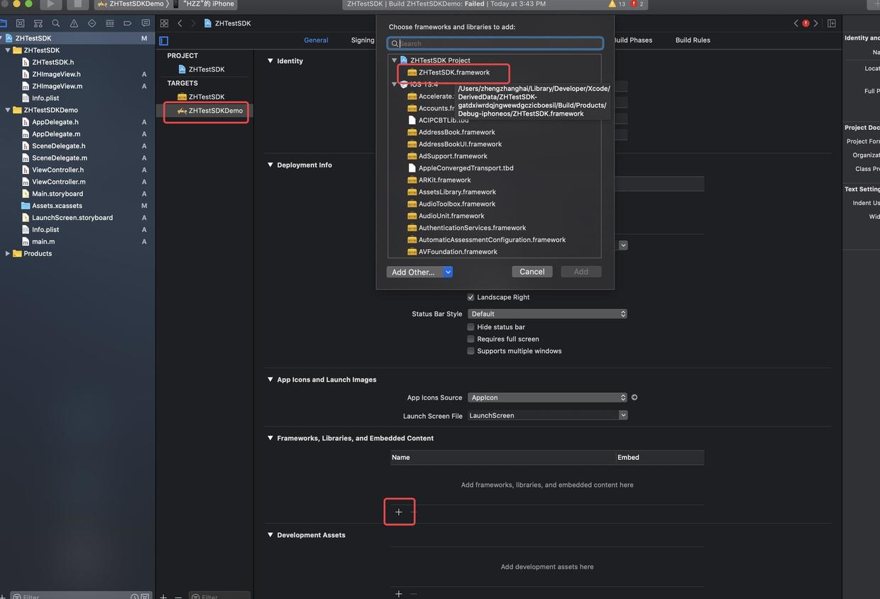Add framework with plus under Frameworks section
This screenshot has width=880, height=599.
(399, 512)
